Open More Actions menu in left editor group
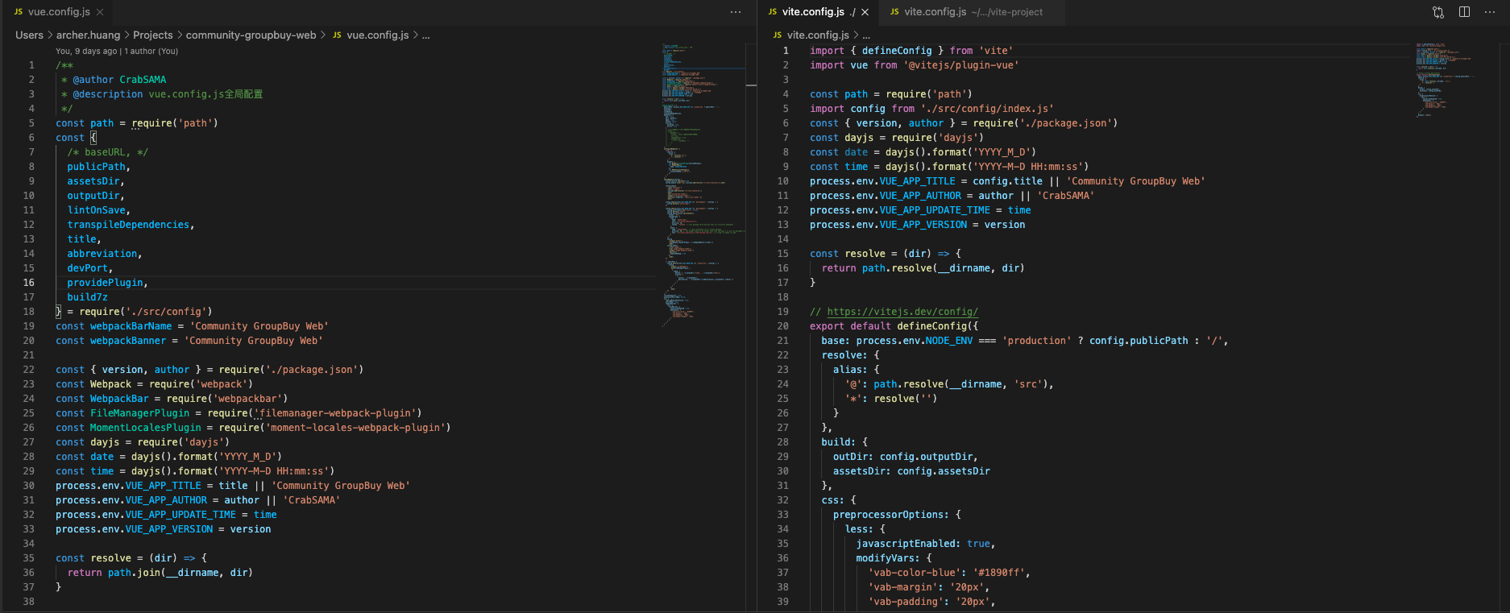 tap(735, 12)
